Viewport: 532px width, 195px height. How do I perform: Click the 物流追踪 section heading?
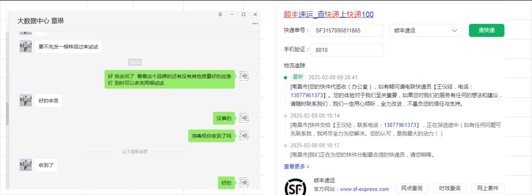(x=294, y=66)
